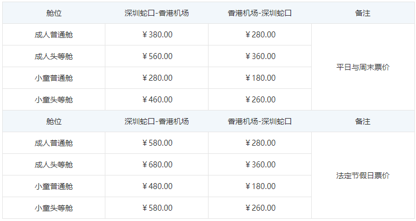This screenshot has width=416, height=221.
Task: Click the ¥460.00 child first-class fare
Action: 157,100
